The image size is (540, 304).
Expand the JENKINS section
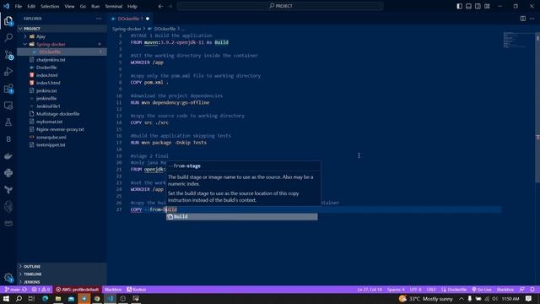(62, 282)
